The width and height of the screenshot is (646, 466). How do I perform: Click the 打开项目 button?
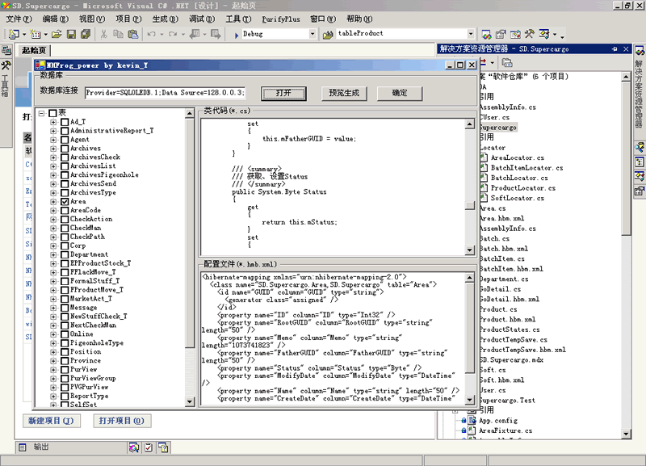point(122,421)
